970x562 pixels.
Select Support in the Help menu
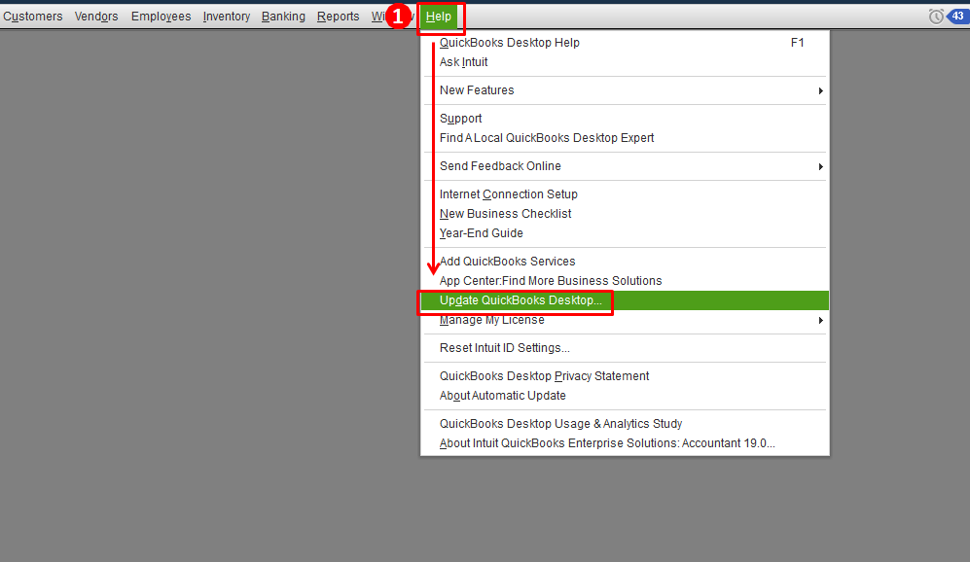625,119
